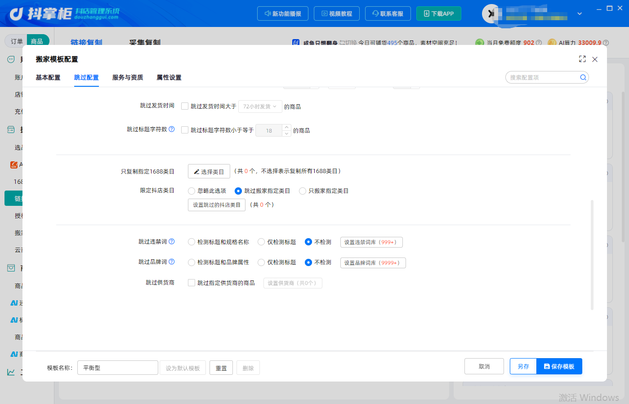
Task: Enable 跳过标题字符数小于等于 checkbox
Action: 185,130
